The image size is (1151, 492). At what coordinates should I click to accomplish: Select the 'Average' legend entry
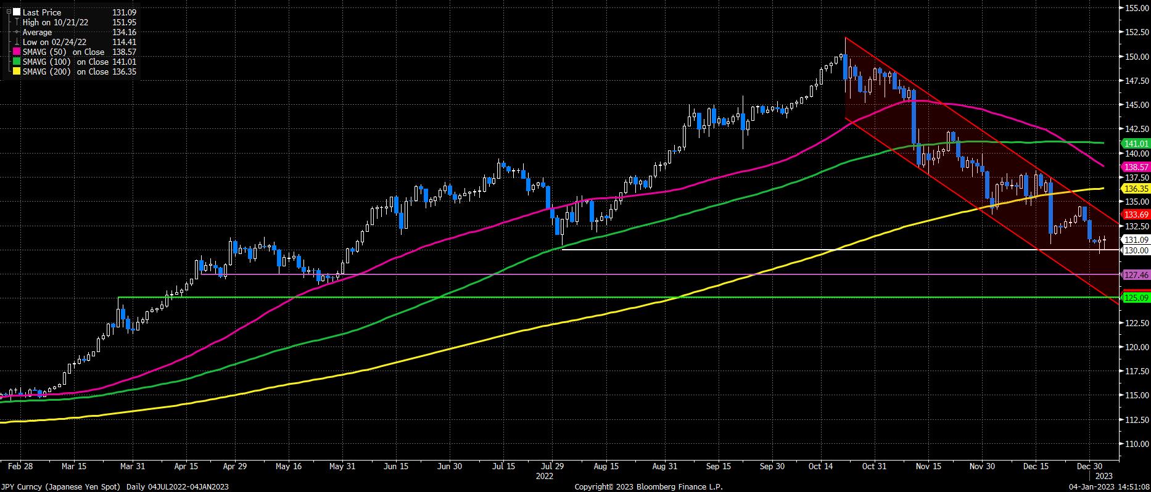pos(38,32)
